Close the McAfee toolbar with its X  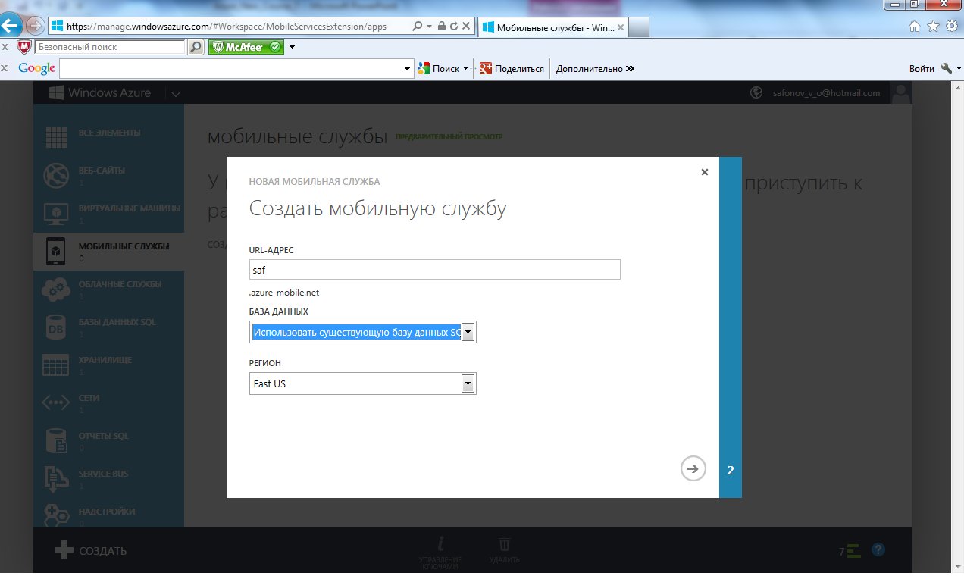tap(5, 47)
